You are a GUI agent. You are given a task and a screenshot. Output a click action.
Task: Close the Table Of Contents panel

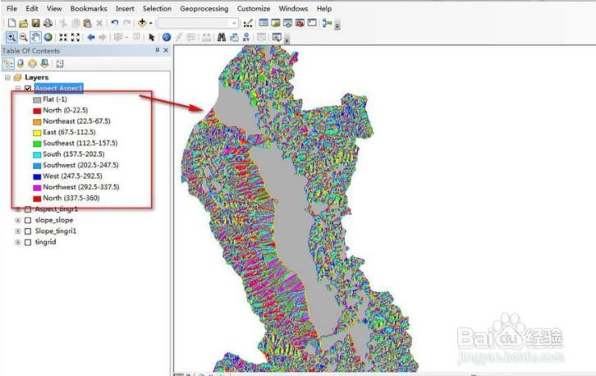166,50
